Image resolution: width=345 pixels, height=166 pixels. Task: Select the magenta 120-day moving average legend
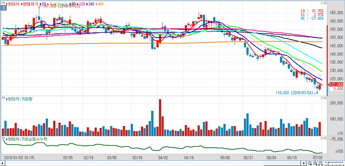coord(80,4)
